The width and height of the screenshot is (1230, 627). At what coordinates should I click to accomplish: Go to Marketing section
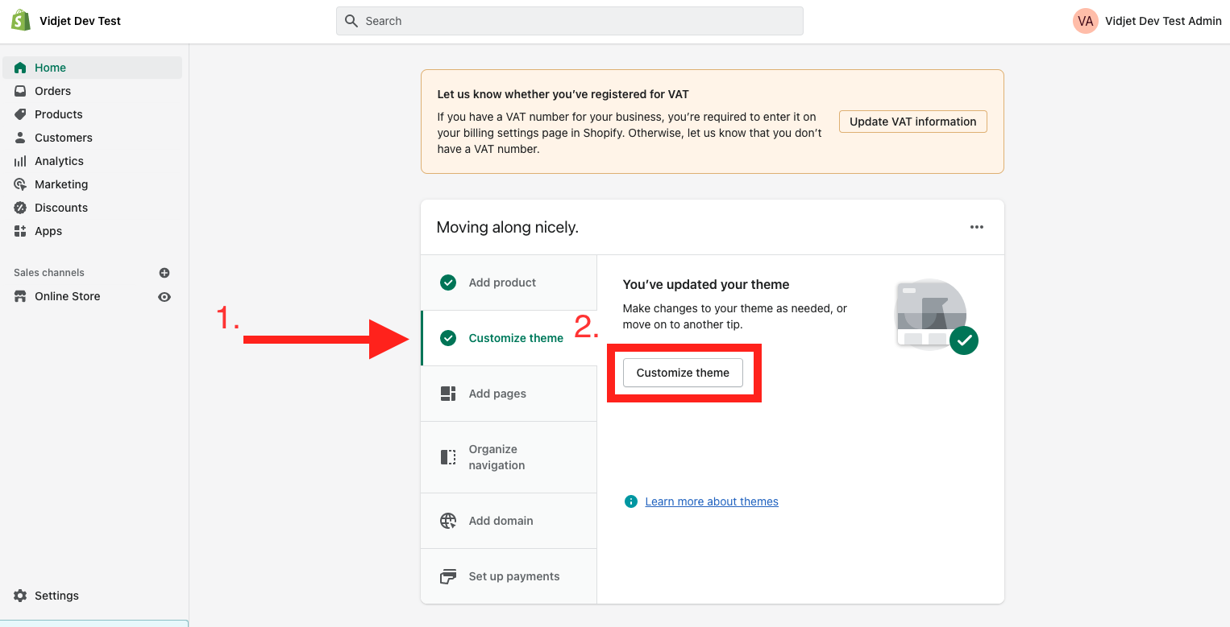click(93, 184)
